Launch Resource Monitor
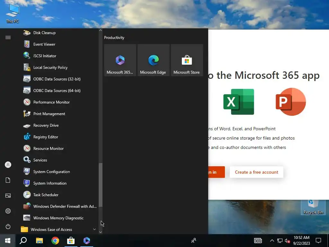 click(59, 149)
